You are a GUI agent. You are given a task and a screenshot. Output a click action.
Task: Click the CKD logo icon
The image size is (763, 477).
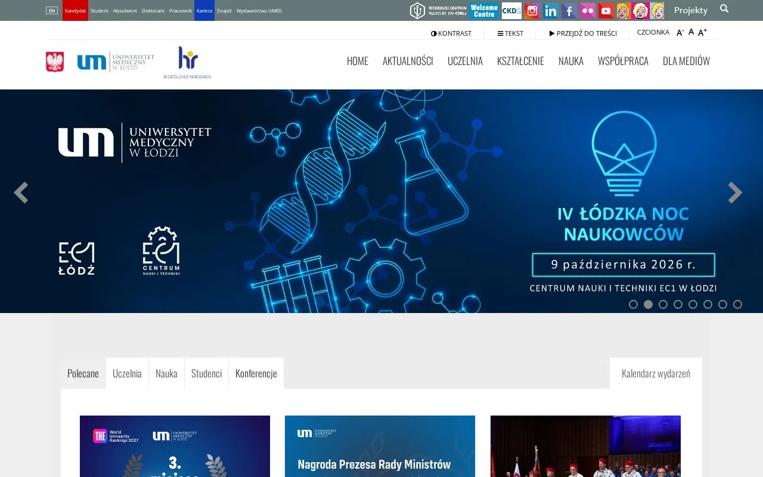[x=511, y=11]
